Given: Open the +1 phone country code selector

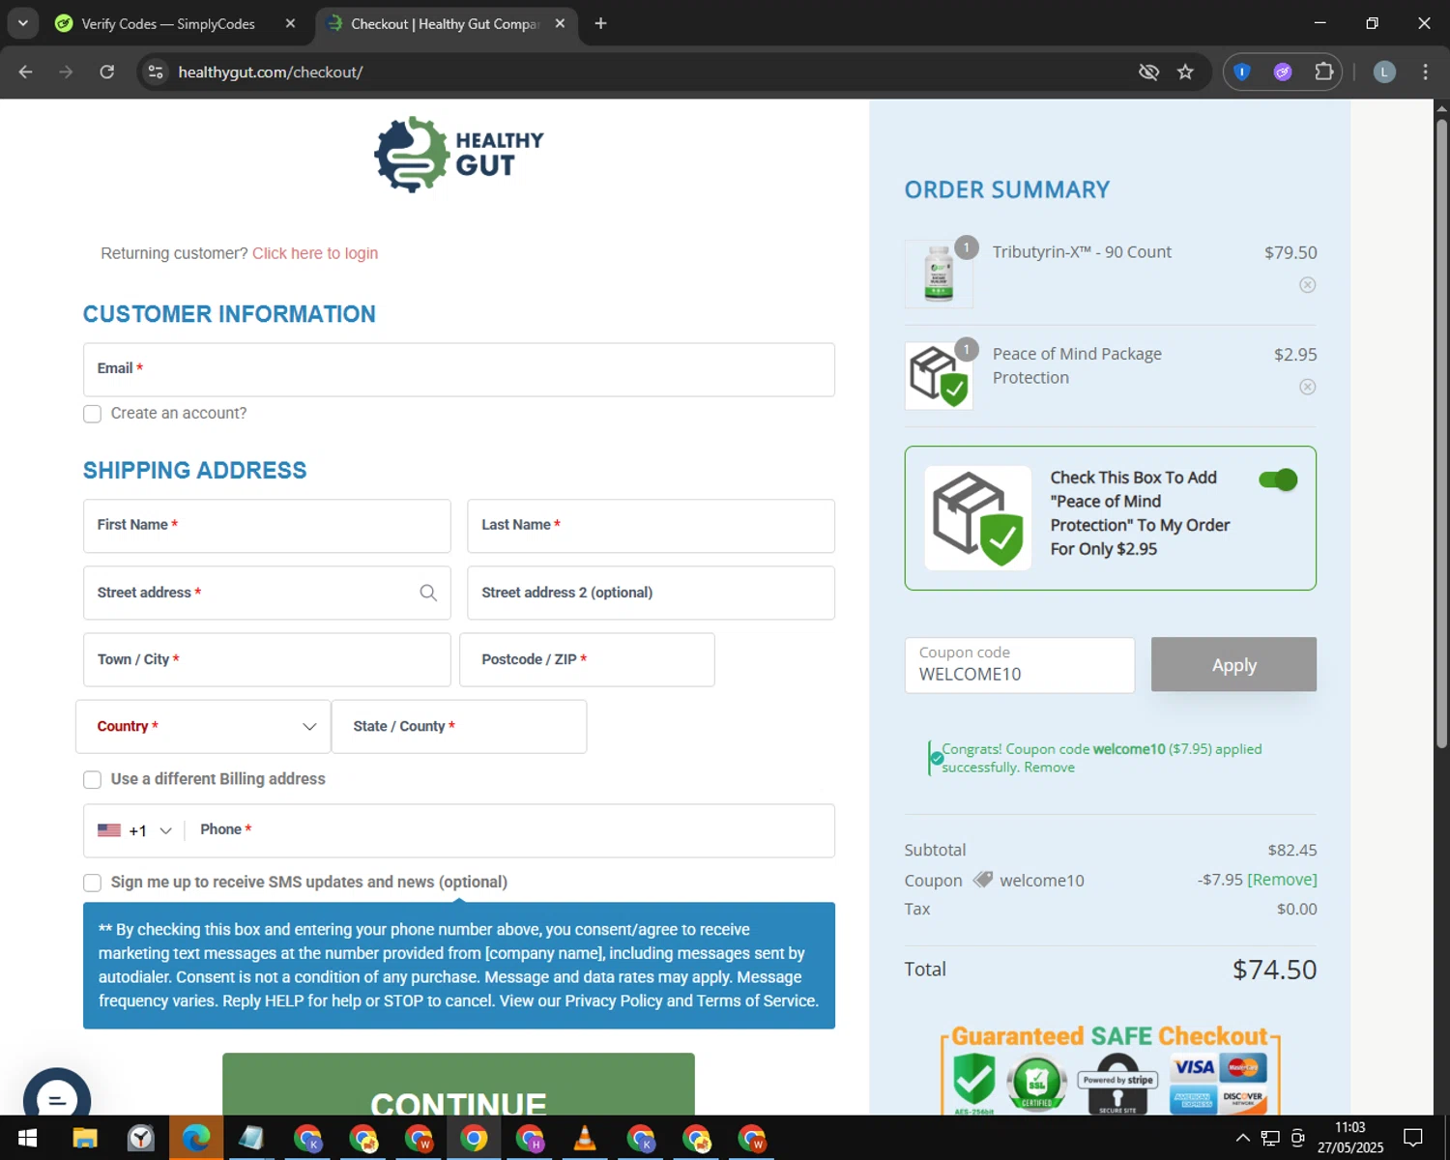Looking at the screenshot, I should click(x=135, y=830).
